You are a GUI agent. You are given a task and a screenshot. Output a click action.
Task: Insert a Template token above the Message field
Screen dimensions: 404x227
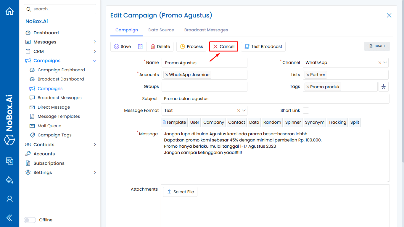[174, 122]
